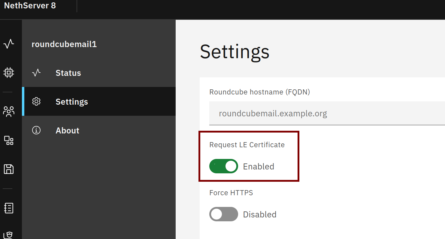Open domains and users people icon
This screenshot has height=239, width=445.
[9, 111]
